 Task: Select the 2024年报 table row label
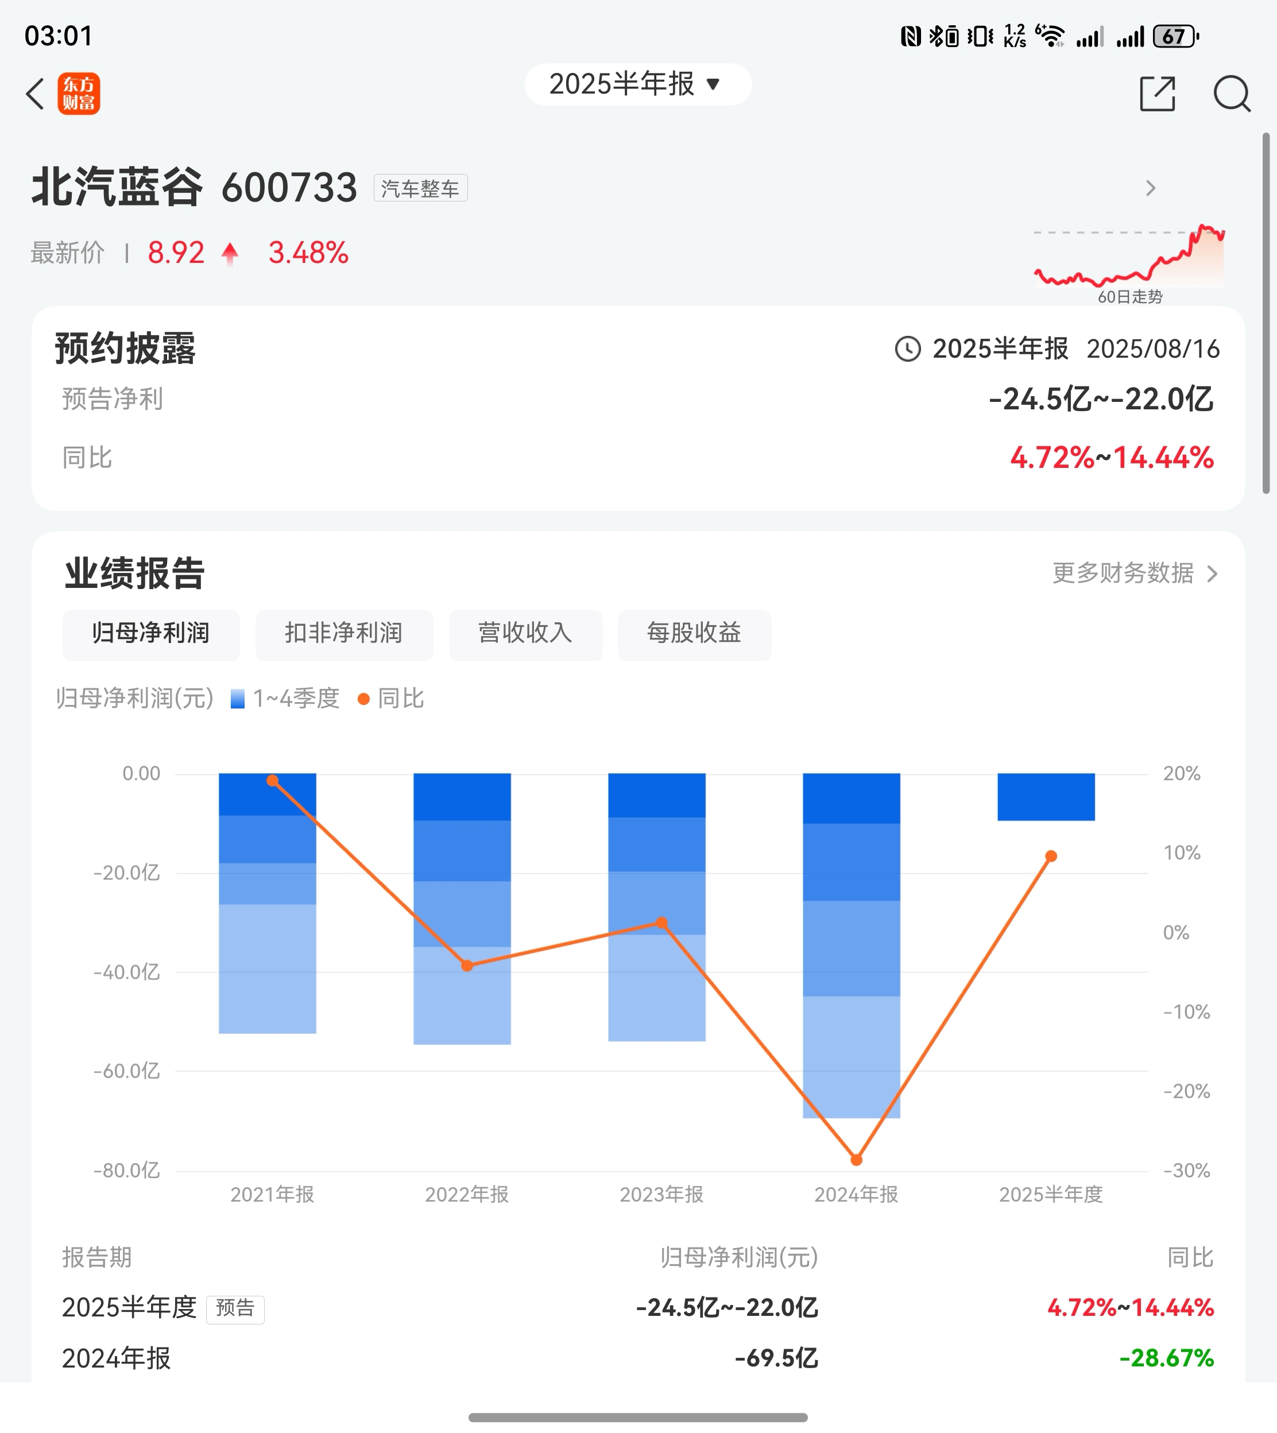(117, 1358)
